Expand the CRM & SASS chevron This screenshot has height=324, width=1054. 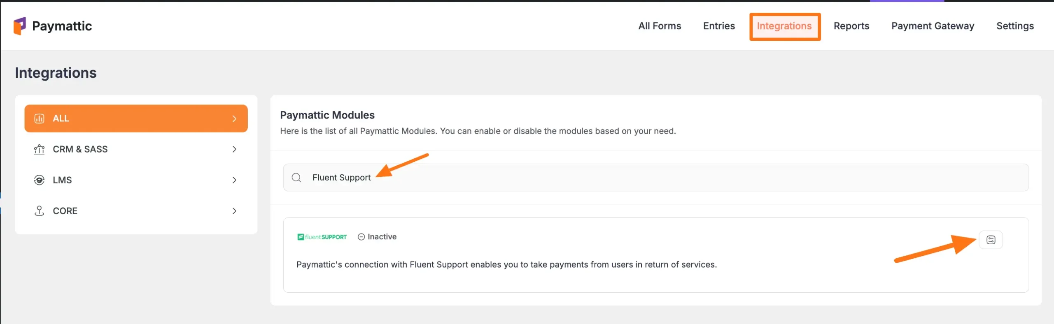click(x=234, y=149)
